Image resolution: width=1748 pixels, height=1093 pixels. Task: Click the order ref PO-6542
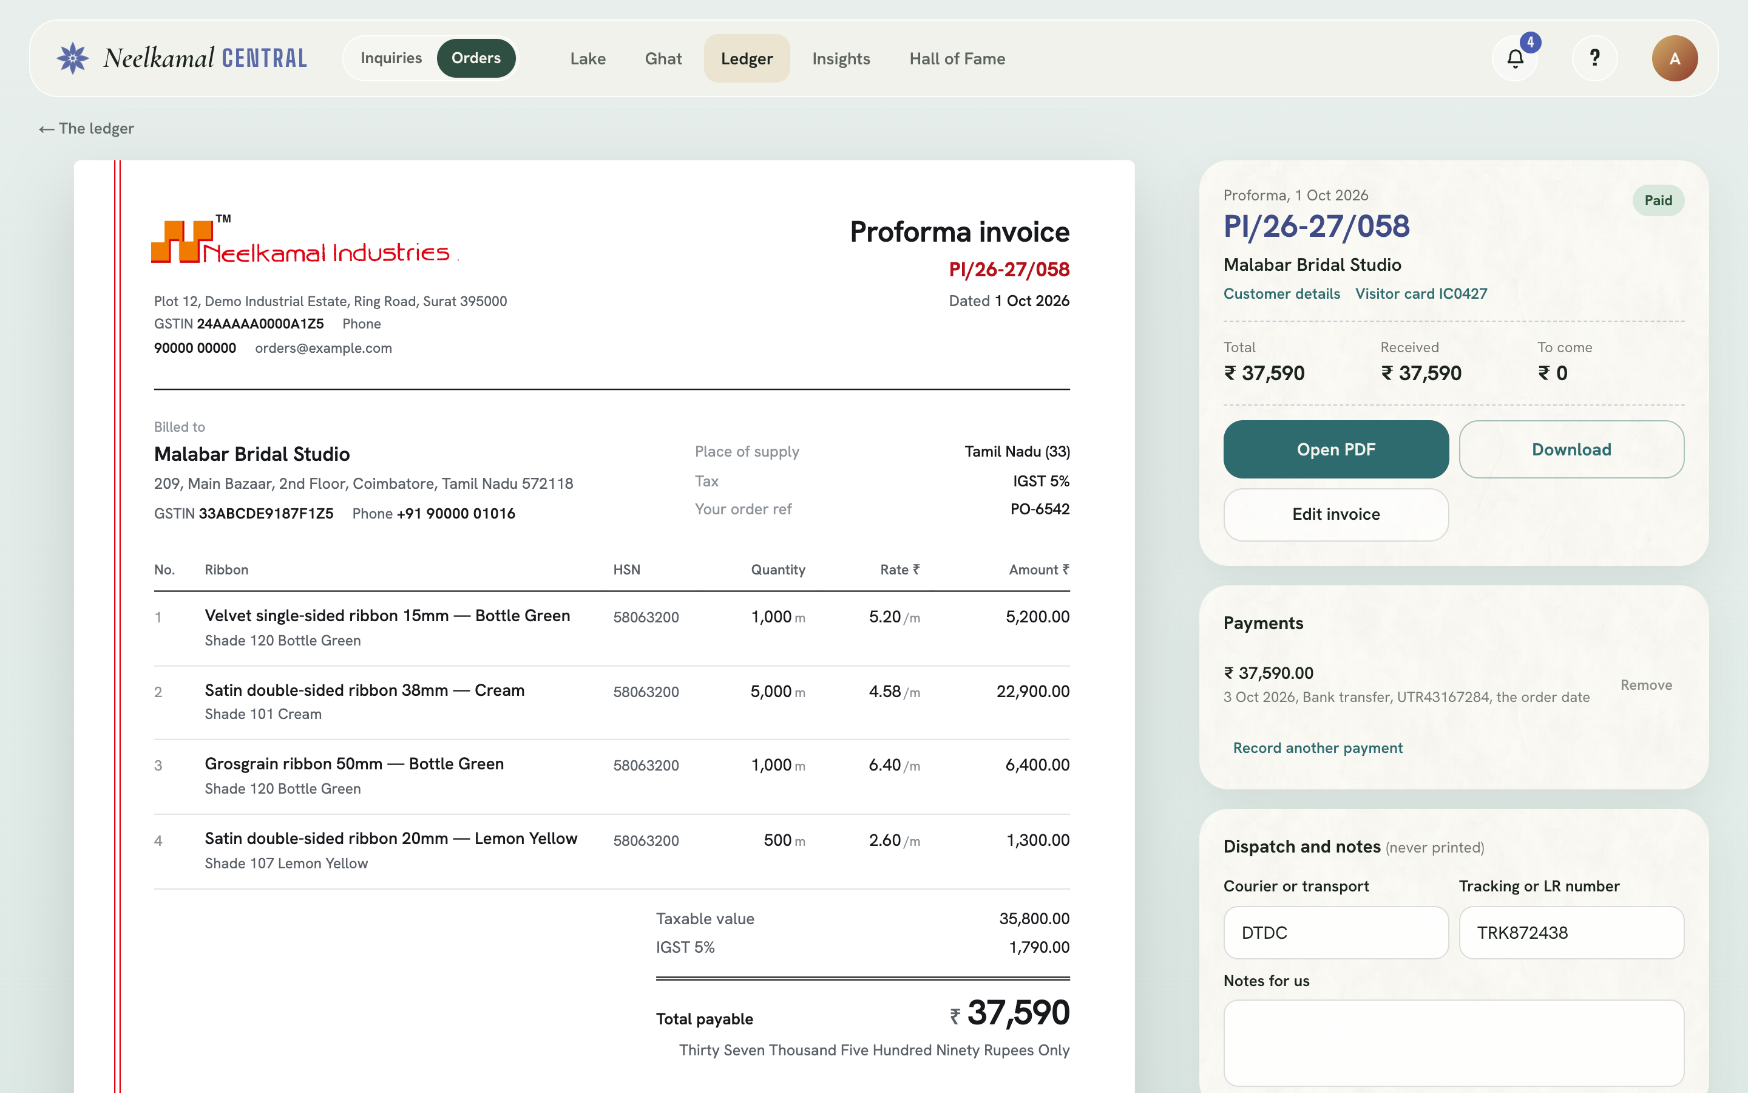click(1040, 509)
